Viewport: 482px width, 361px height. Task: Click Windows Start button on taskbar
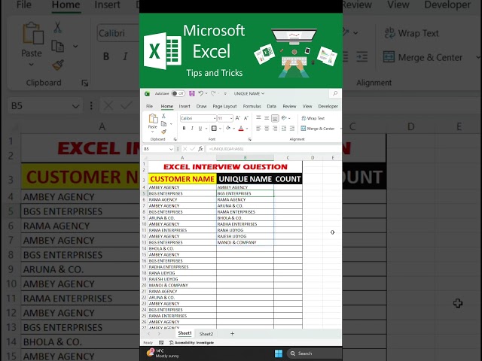click(279, 353)
